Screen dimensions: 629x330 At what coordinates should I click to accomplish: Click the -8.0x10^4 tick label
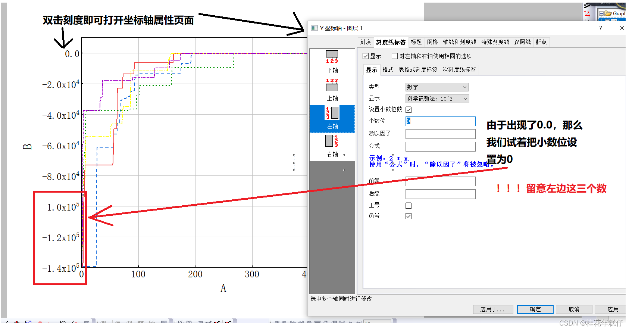[x=61, y=176]
